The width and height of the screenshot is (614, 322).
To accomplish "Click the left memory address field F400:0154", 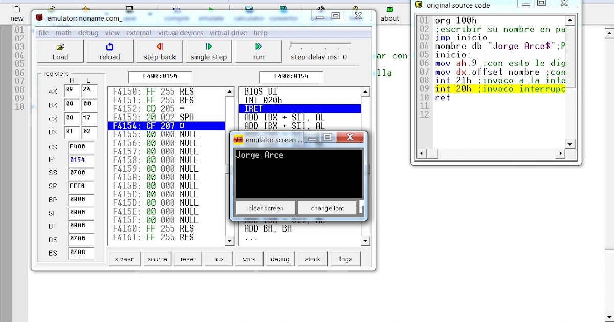I will click(x=160, y=77).
